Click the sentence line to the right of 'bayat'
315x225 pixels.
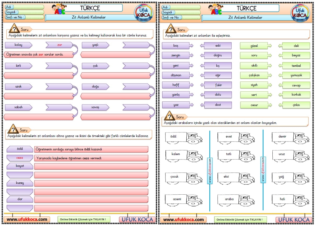click(x=91, y=166)
